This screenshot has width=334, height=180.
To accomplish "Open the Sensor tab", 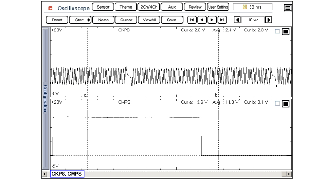I will [103, 7].
